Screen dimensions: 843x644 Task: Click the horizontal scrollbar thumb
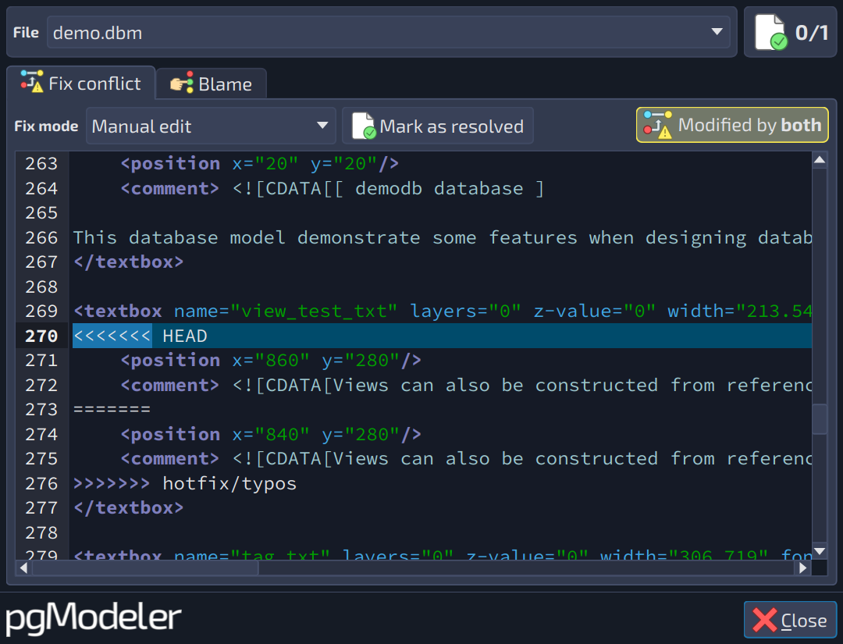[x=145, y=568]
